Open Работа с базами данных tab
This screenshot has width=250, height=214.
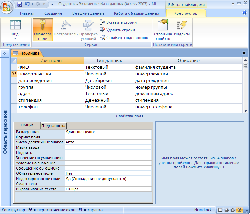(x=137, y=13)
